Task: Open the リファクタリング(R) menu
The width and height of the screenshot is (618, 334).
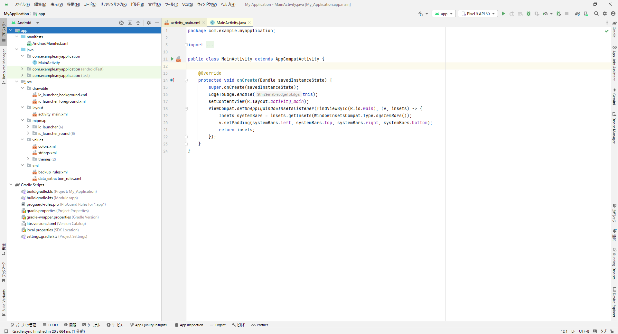Action: [113, 5]
